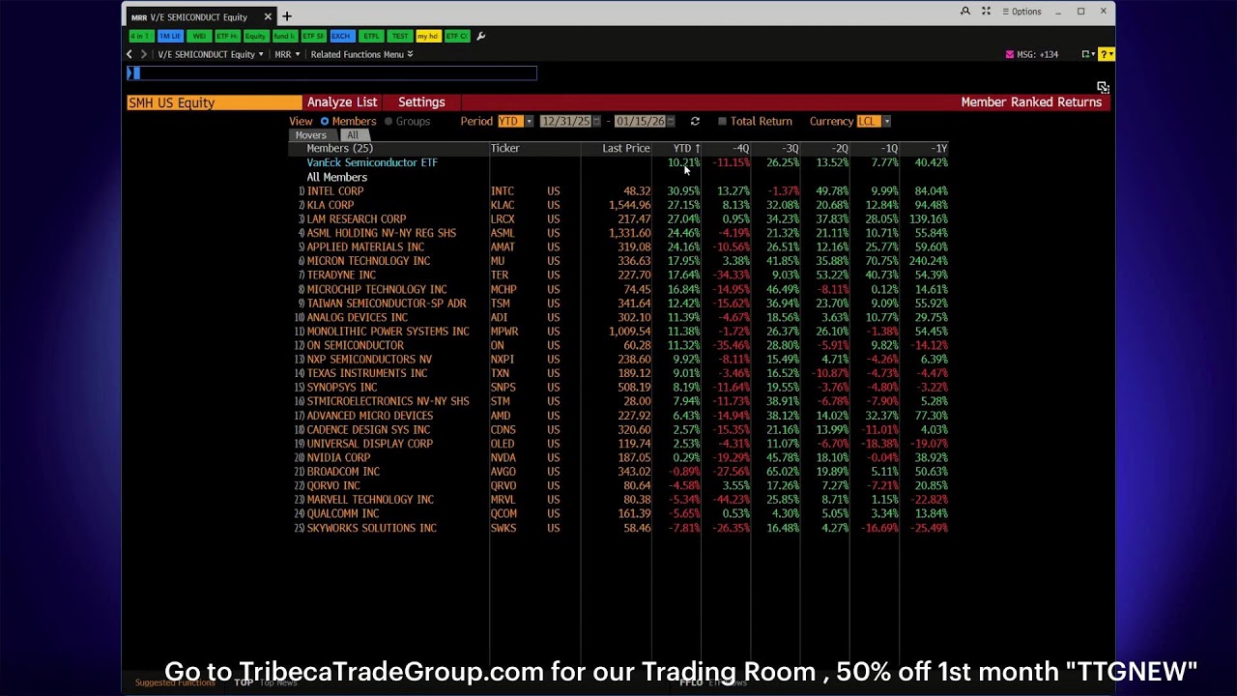Launch the 'ETF C' shortcut
The width and height of the screenshot is (1237, 696).
[x=456, y=36]
